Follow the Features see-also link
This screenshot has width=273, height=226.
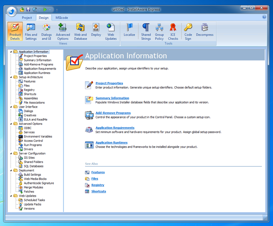98,172
